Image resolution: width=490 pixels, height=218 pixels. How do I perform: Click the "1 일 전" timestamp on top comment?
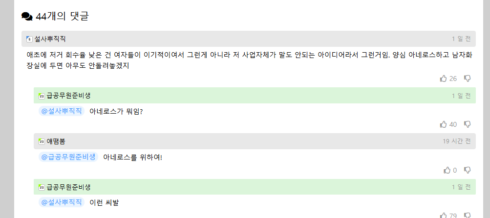click(461, 39)
